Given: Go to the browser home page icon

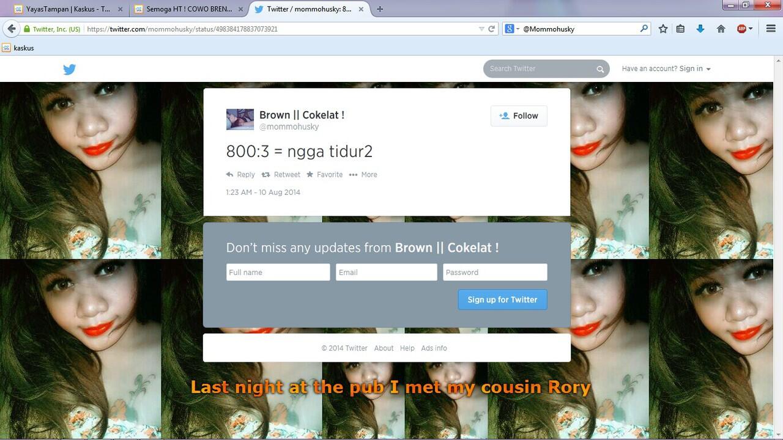Looking at the screenshot, I should [721, 29].
